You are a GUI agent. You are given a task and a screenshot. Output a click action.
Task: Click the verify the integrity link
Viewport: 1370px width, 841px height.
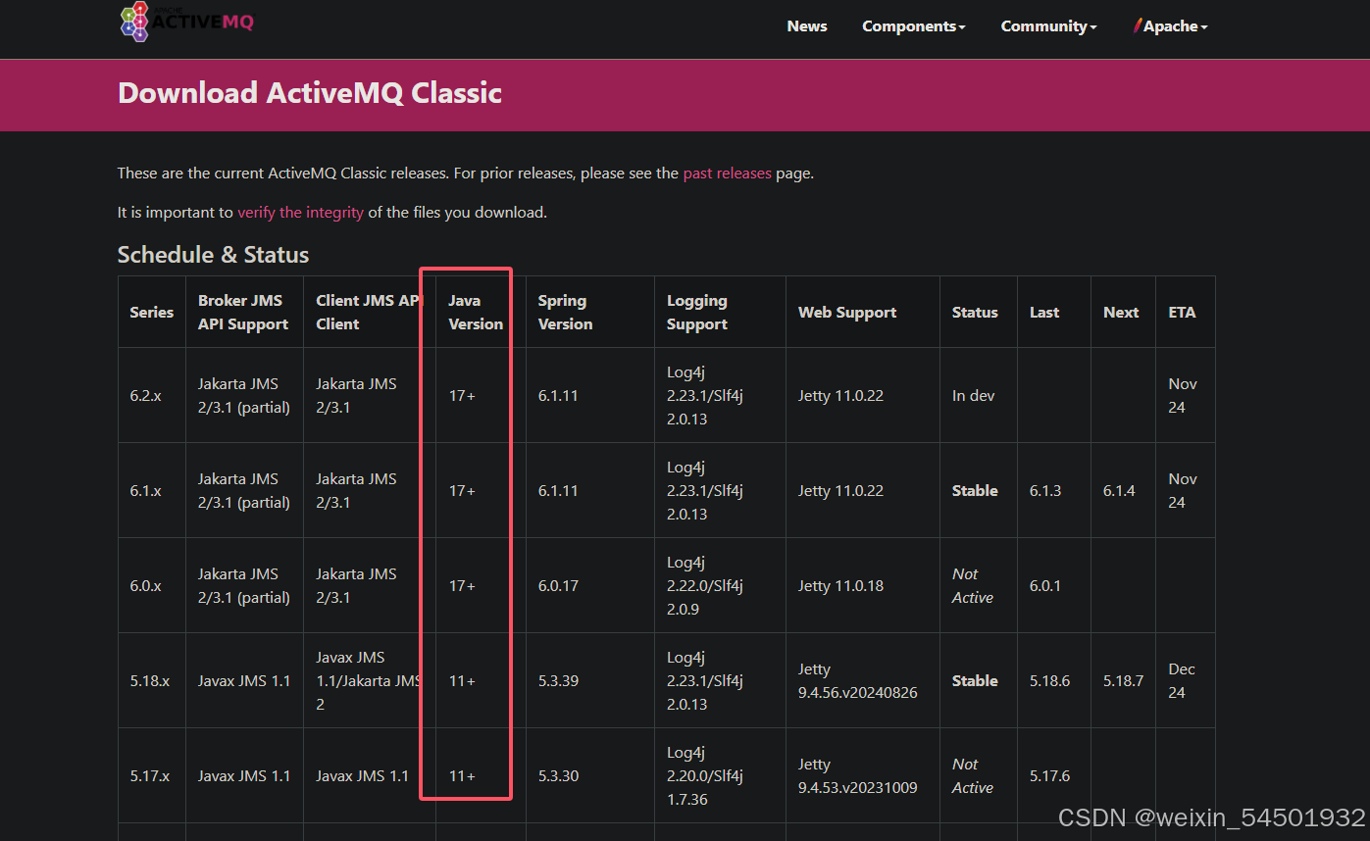[300, 212]
